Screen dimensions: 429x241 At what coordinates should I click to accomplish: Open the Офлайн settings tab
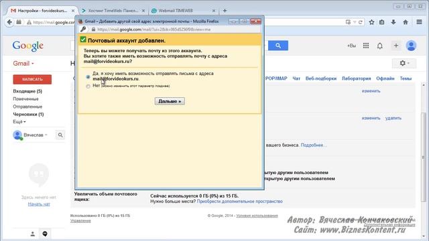click(385, 78)
